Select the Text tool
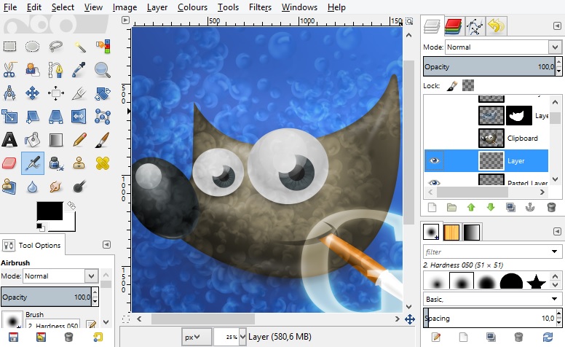The image size is (565, 347). [9, 140]
